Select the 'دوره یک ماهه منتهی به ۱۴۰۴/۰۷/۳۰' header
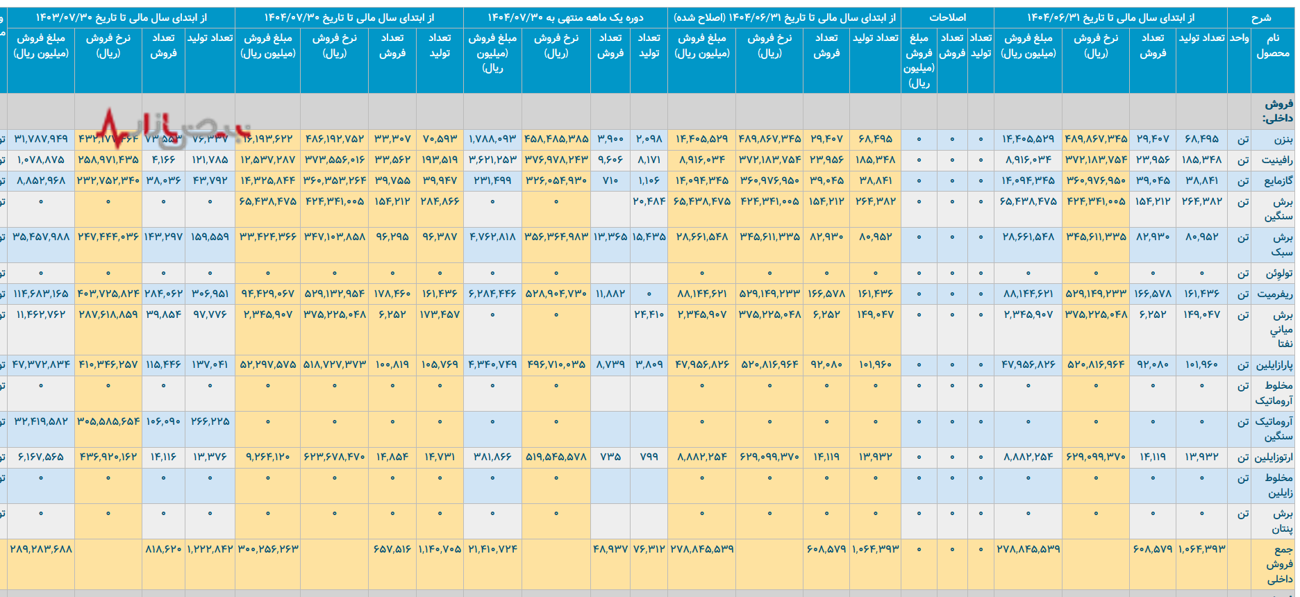The image size is (1300, 597). (x=565, y=17)
